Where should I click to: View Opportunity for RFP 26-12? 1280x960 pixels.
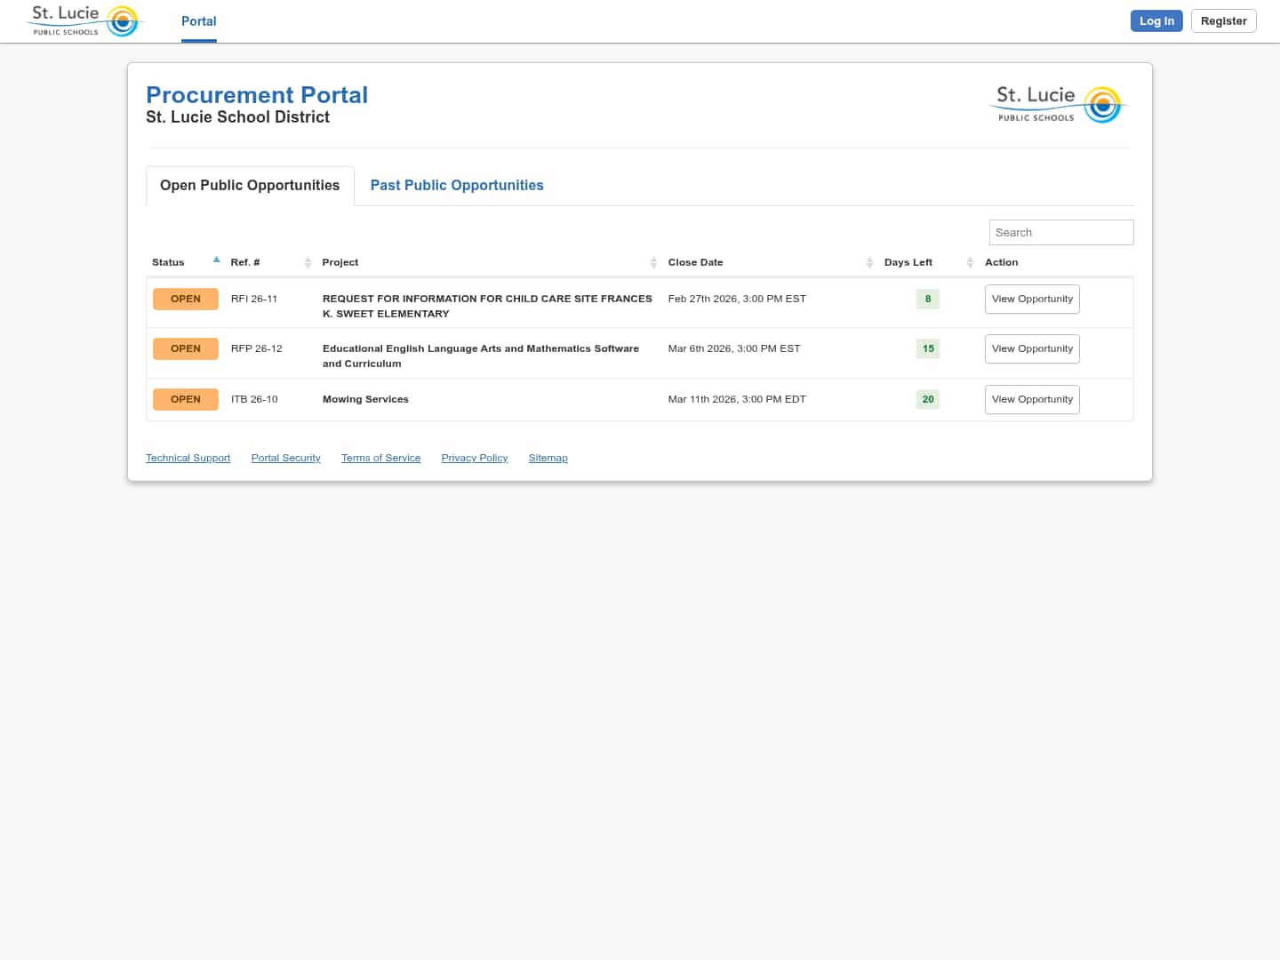pyautogui.click(x=1031, y=349)
